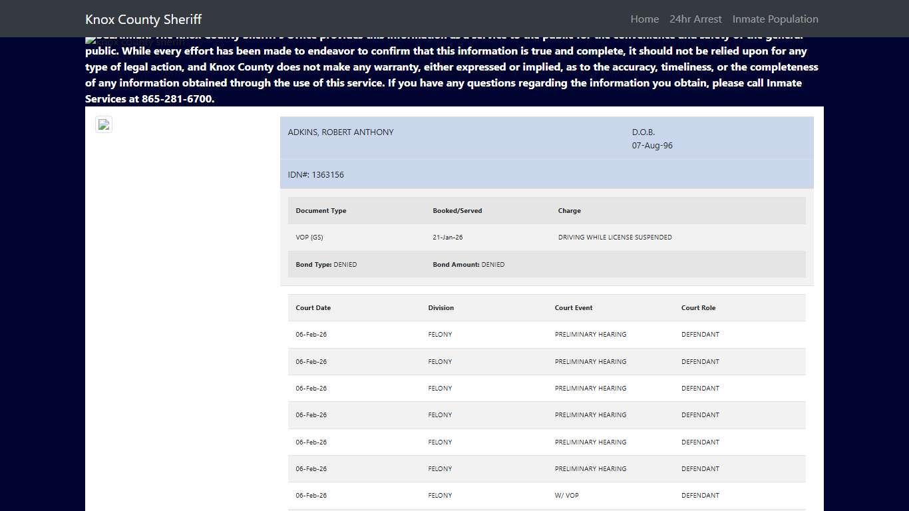This screenshot has width=909, height=511.
Task: Click the broken inmate photo placeholder icon
Action: coord(104,124)
